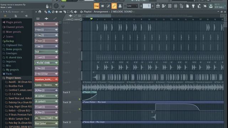Click chevron after 2 MELODIC SOUND breadcrumb
This screenshot has width=228, height=128.
134,12
